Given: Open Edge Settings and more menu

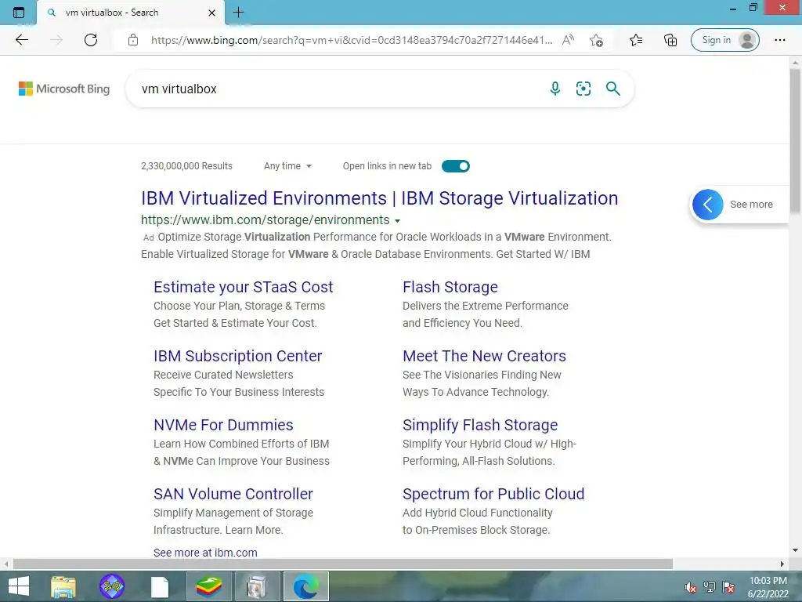Looking at the screenshot, I should tap(780, 40).
